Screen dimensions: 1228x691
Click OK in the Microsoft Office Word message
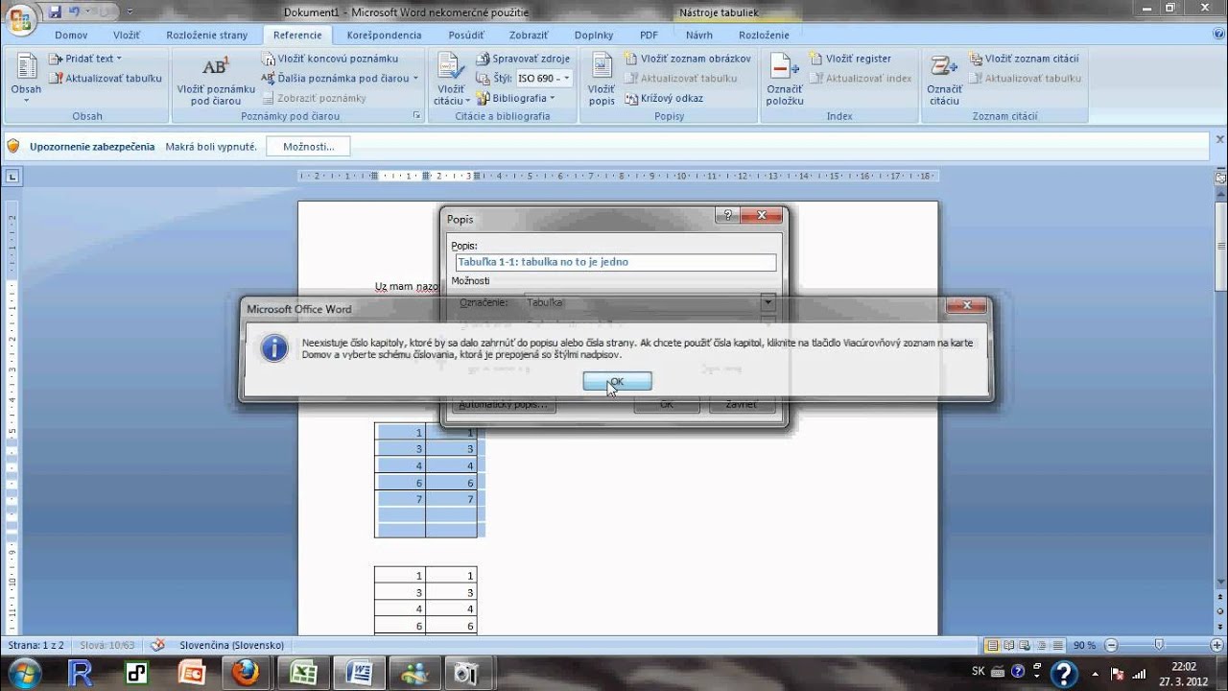[617, 382]
